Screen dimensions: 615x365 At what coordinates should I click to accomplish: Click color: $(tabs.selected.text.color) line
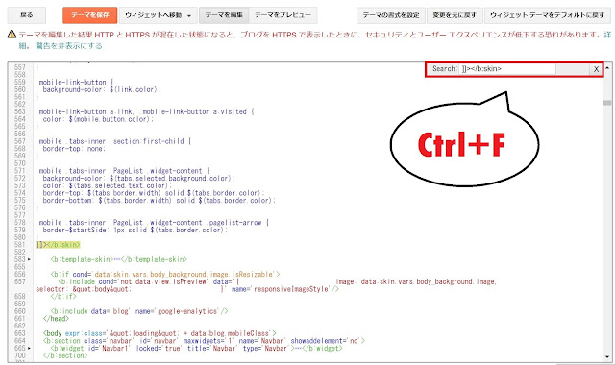108,185
